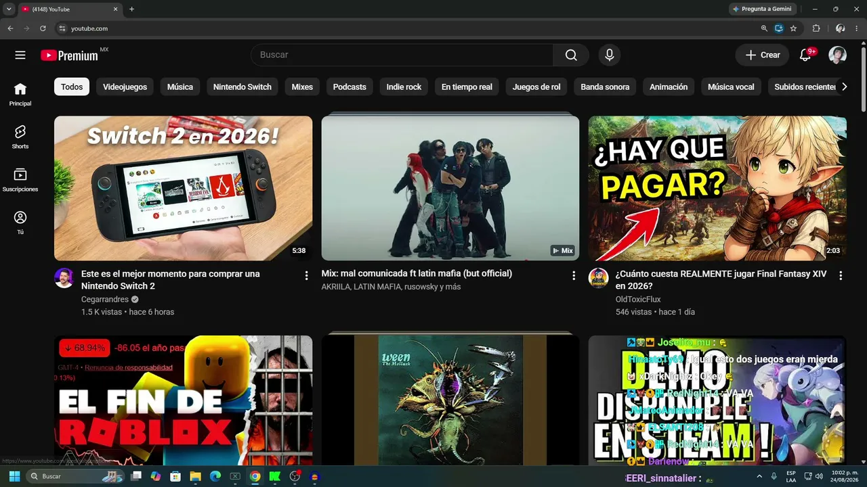
Task: Filter by Videojuegos chip
Action: [x=125, y=87]
